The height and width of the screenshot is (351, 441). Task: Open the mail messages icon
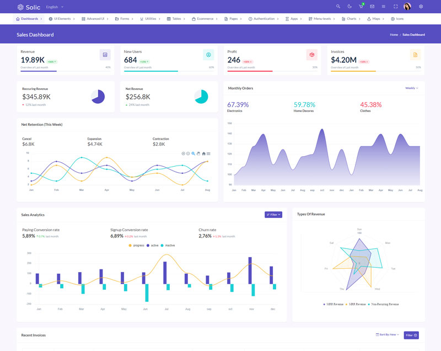372,7
